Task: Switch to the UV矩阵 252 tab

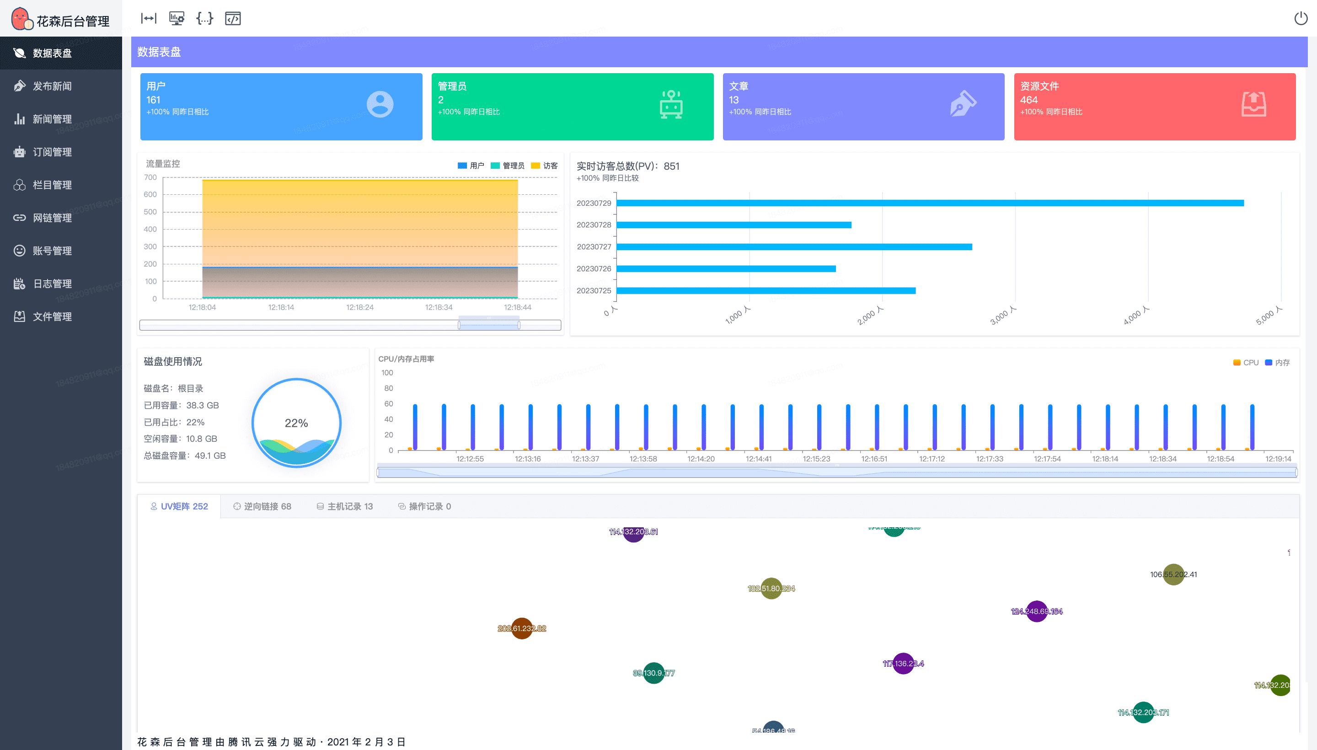Action: coord(179,506)
